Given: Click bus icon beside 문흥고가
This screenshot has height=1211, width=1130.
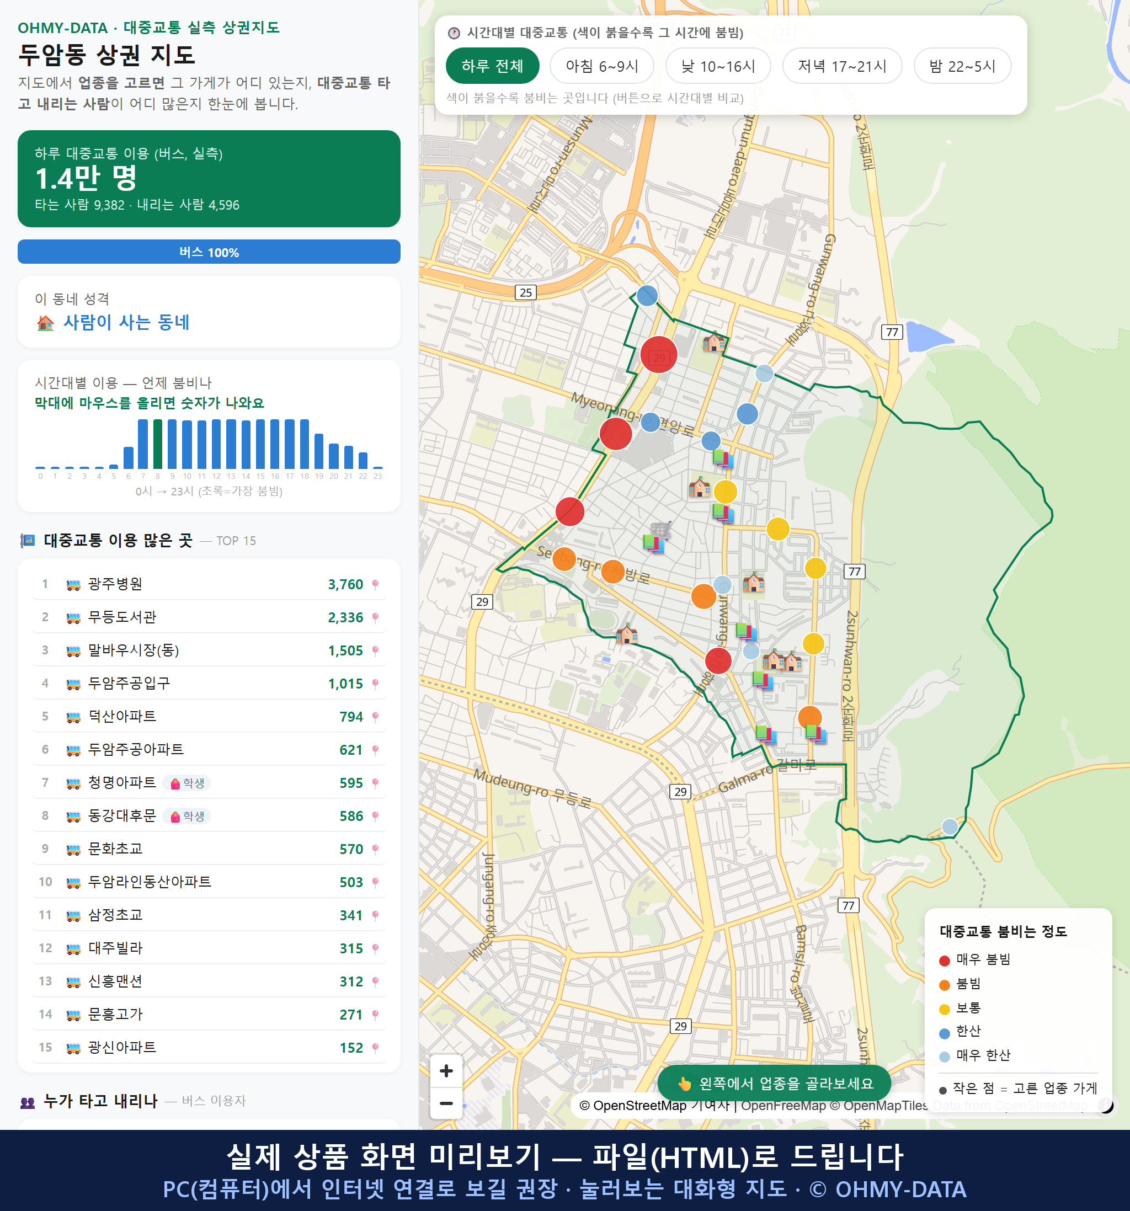Looking at the screenshot, I should 73,1016.
